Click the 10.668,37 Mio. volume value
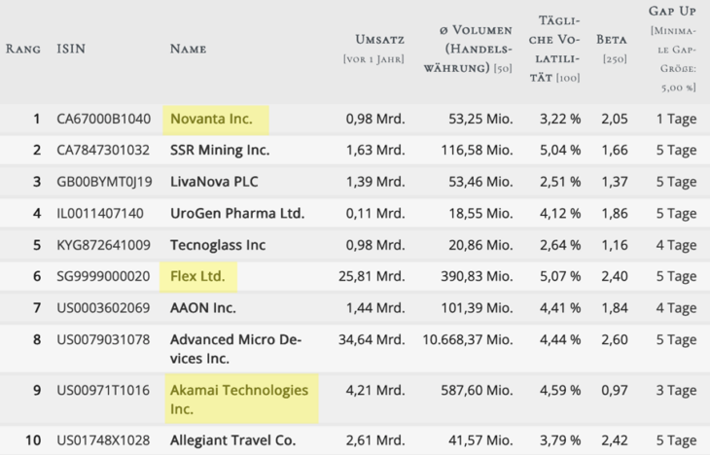This screenshot has width=710, height=455. click(468, 339)
